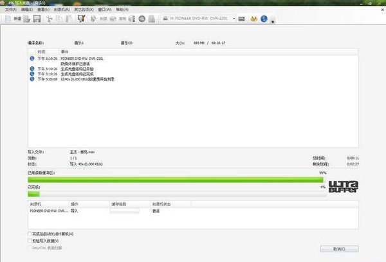Click the New (新建) compilation button

(14, 19)
